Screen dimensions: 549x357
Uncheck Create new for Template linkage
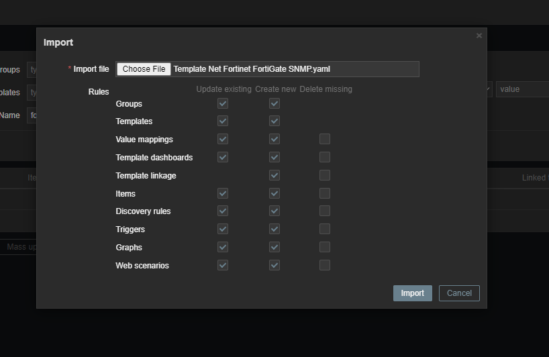pos(274,175)
